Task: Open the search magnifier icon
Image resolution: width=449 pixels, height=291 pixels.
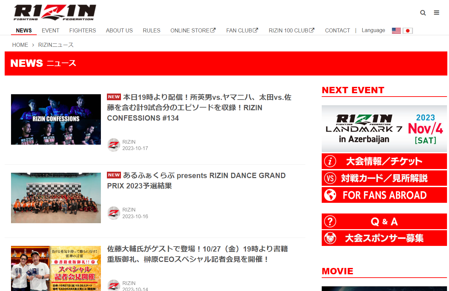Action: click(423, 13)
